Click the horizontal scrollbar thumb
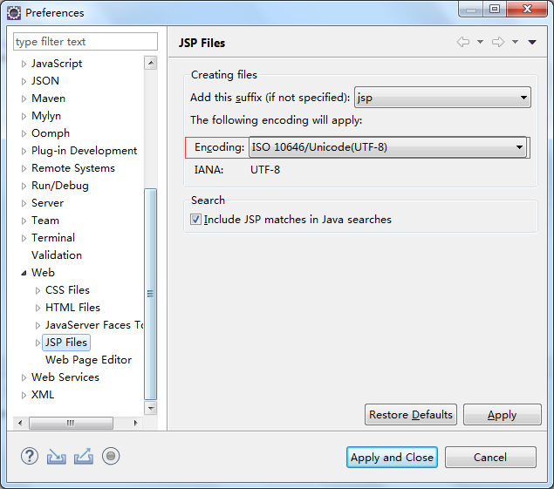 pos(71,423)
